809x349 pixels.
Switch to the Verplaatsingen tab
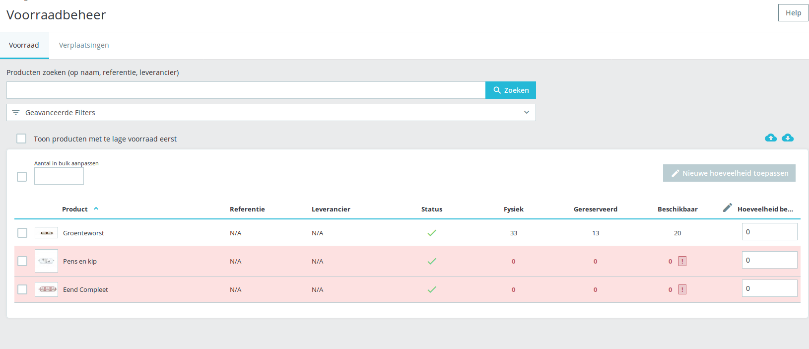tap(84, 45)
